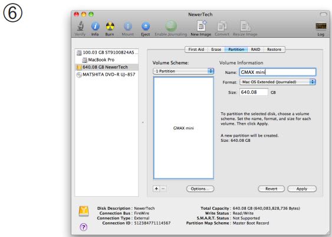Click the purple help question mark
The height and width of the screenshot is (237, 332).
(83, 227)
